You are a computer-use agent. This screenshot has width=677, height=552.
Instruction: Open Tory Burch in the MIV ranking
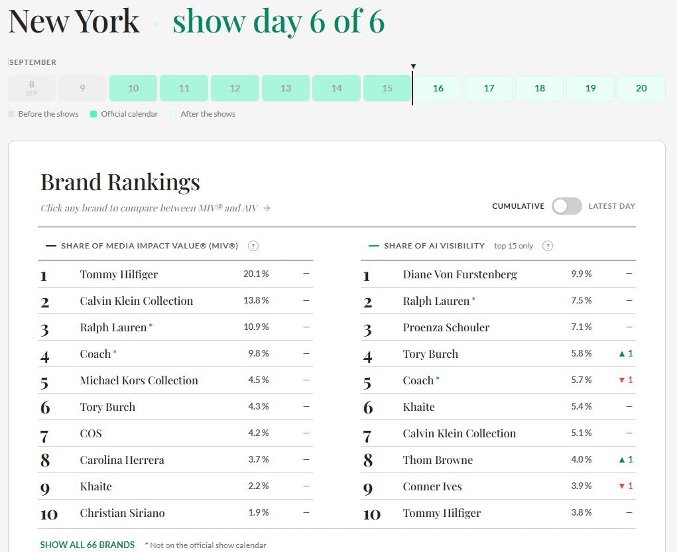pyautogui.click(x=107, y=407)
